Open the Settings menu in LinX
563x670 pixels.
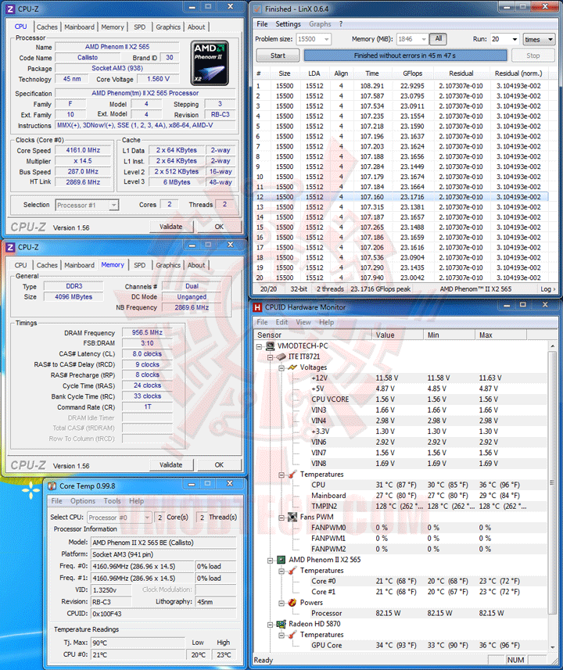(x=288, y=24)
